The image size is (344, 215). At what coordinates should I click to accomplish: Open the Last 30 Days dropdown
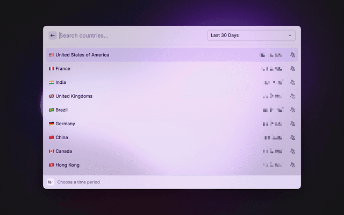[252, 35]
